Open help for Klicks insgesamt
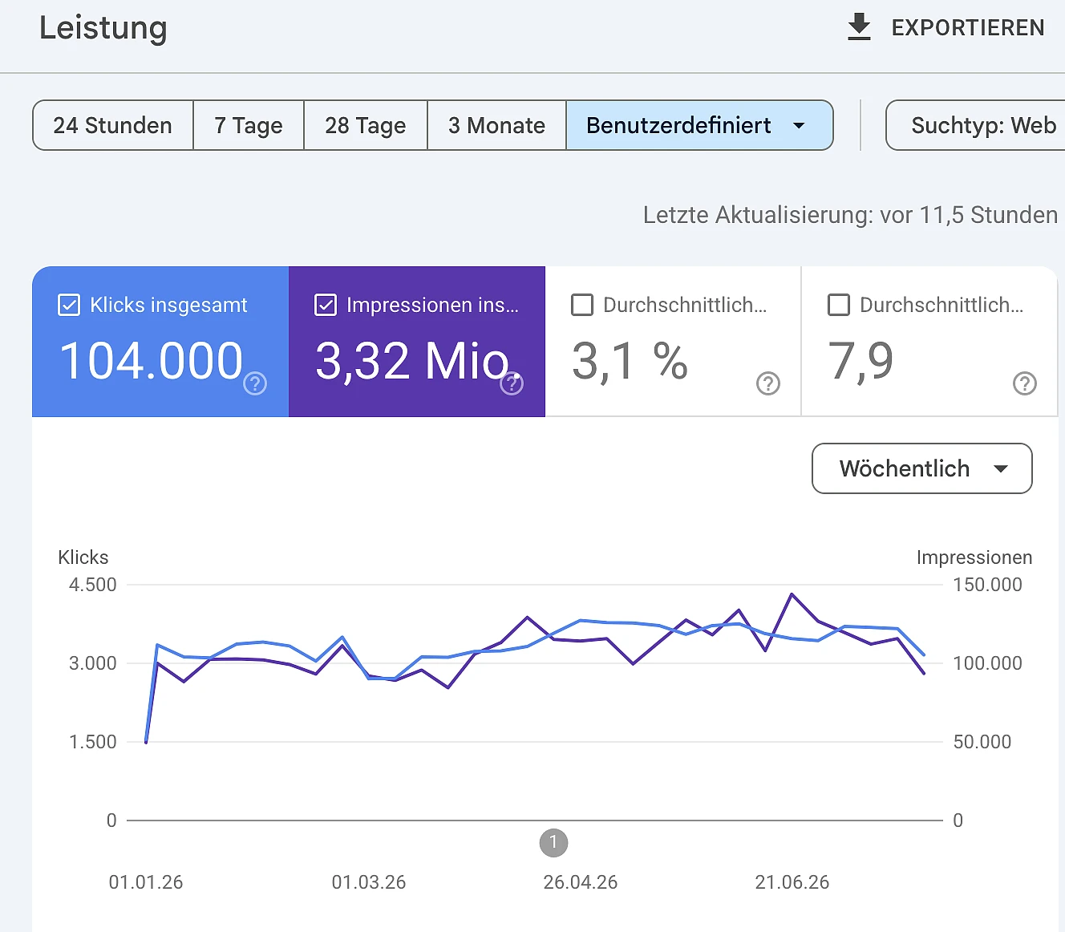1065x932 pixels. [x=255, y=383]
